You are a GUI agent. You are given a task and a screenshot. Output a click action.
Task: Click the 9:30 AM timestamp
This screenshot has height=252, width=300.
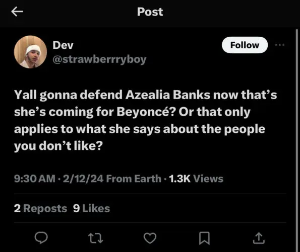click(35, 179)
